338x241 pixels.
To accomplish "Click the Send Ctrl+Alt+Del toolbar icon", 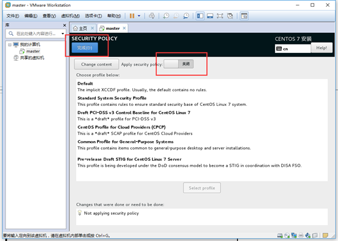I will tap(152, 16).
